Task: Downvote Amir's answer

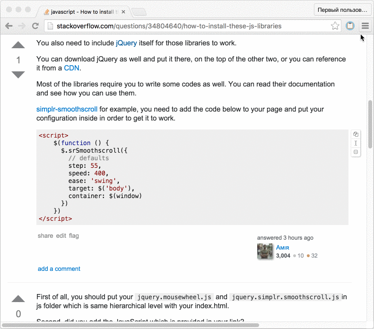Action: [18, 75]
